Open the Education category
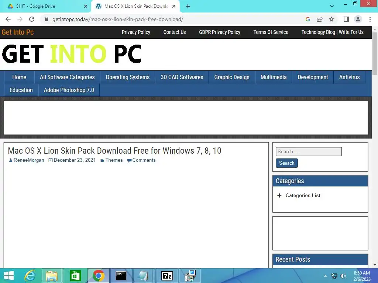This screenshot has height=283, width=378. (21, 90)
